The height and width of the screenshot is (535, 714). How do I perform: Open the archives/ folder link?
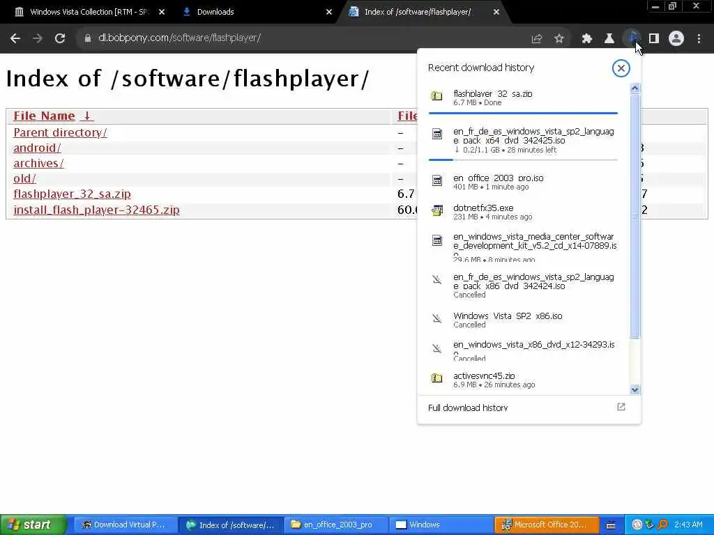39,163
